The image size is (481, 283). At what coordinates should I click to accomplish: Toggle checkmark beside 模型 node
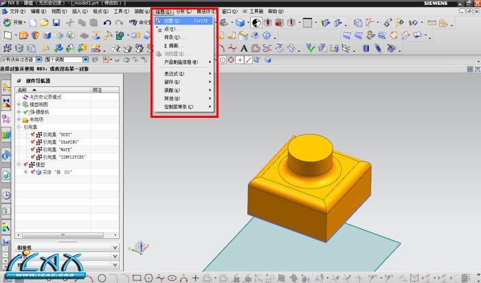(x=25, y=164)
